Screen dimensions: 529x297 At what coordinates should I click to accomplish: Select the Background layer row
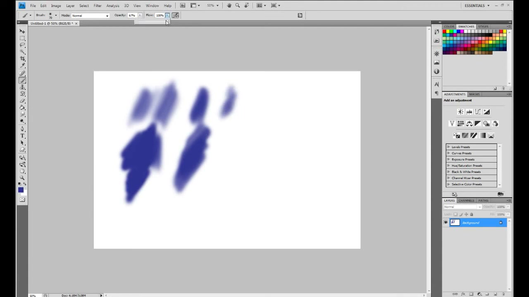475,223
